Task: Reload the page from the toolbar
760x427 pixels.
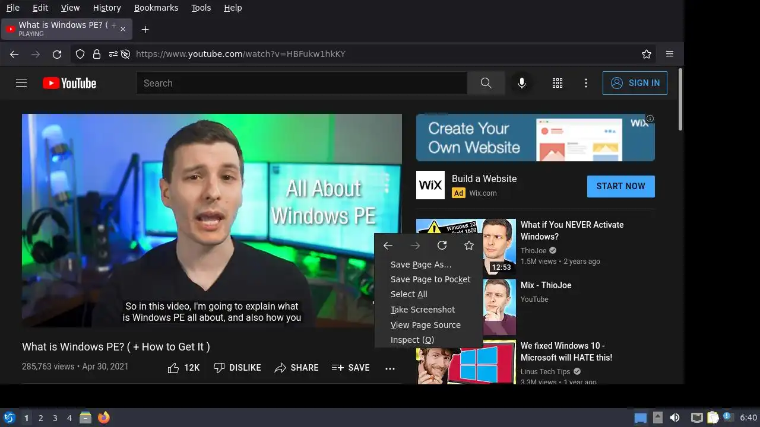Action: point(57,54)
